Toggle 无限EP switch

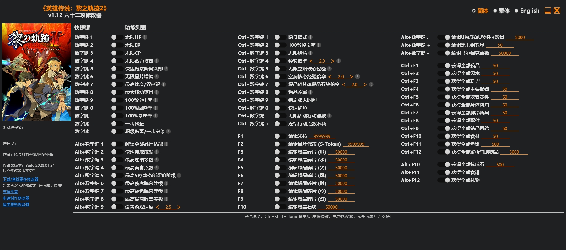pyautogui.click(x=117, y=45)
